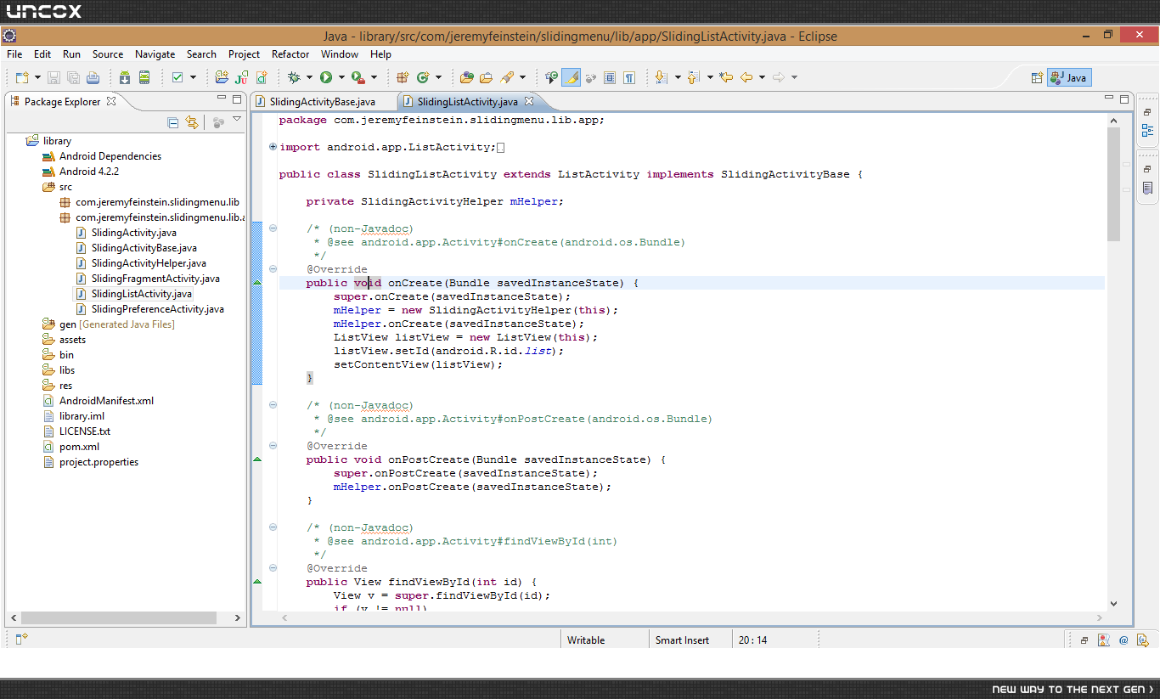Click bottom status bar @ Javadoc icon
1160x699 pixels.
(x=1123, y=640)
